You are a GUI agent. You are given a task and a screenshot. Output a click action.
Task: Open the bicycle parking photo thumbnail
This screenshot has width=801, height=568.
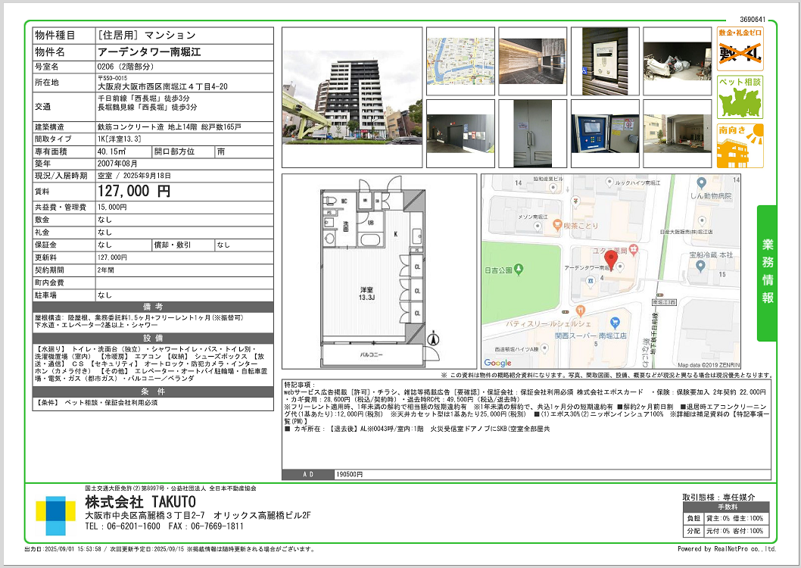(x=677, y=62)
